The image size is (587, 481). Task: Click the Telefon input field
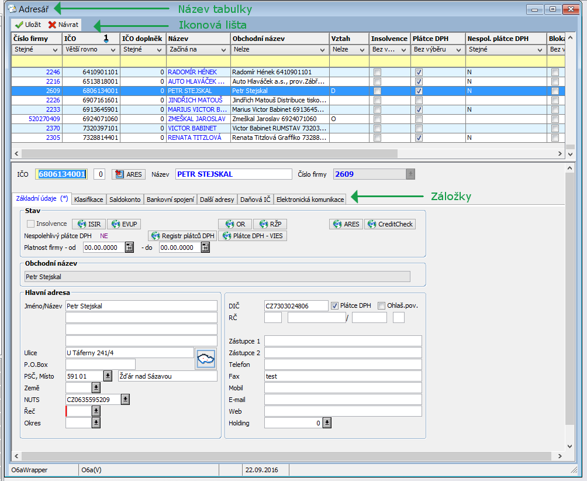(343, 365)
